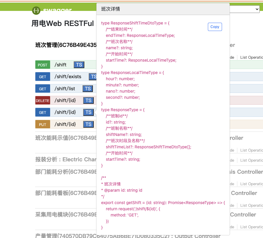Screen dimensions: 263x238
Task: Open TS popover for PUT /shift/{id}
Action: pyautogui.click(x=88, y=124)
